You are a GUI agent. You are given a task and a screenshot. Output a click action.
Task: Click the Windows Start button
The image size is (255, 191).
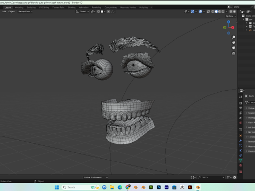pyautogui.click(x=57, y=187)
